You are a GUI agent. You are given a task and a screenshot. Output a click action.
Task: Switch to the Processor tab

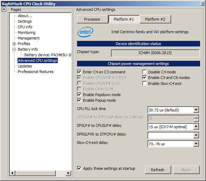[x=92, y=19]
